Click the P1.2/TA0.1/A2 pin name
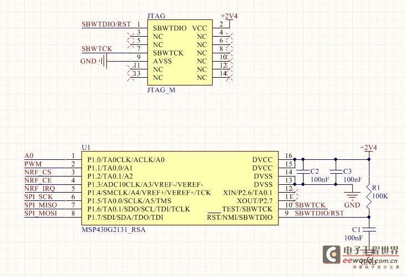 110,177
